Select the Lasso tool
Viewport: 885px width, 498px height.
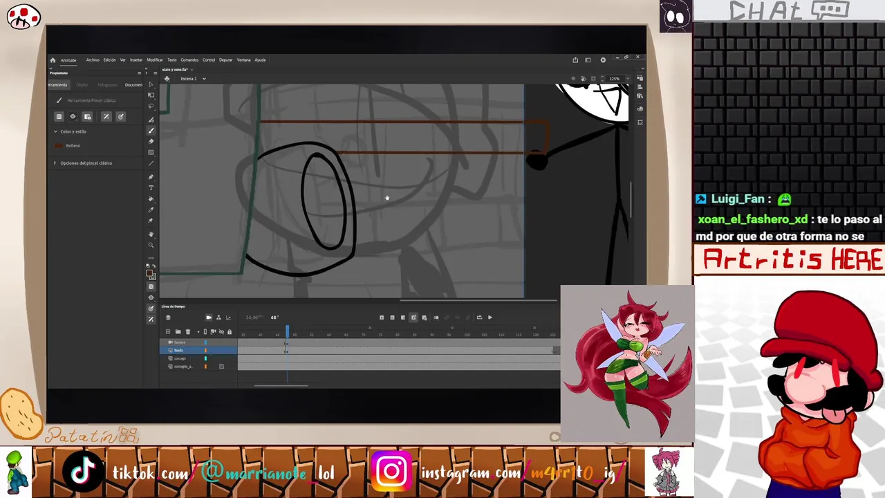click(151, 106)
